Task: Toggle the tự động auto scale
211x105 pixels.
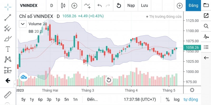Action: (x=191, y=100)
